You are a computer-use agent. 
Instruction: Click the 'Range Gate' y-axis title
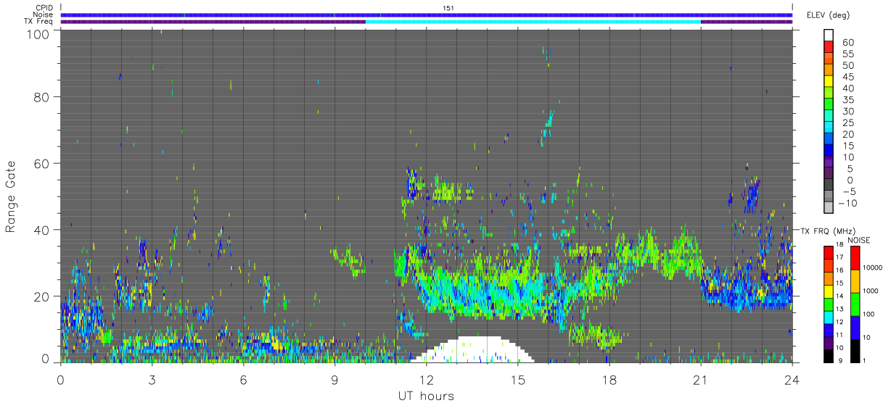click(x=11, y=196)
